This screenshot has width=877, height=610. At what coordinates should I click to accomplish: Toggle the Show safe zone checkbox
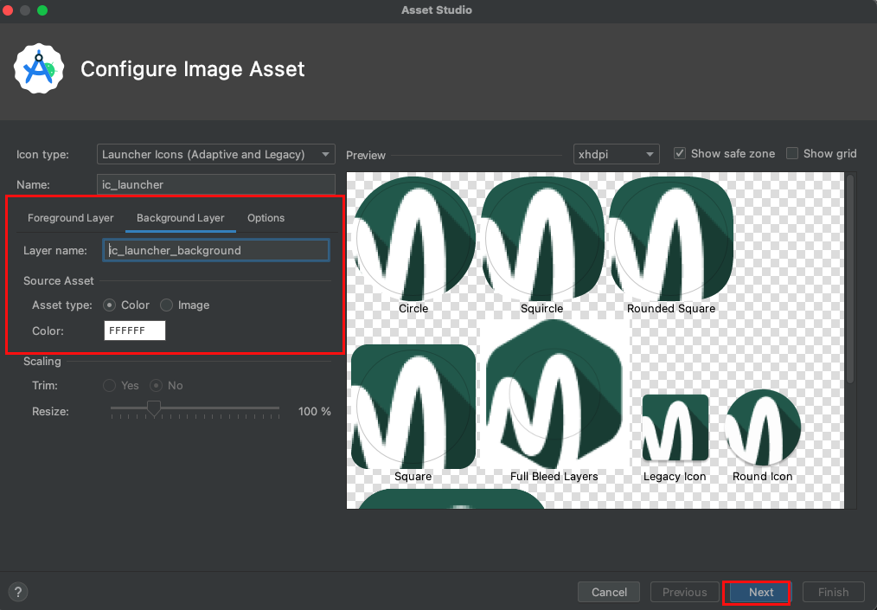pyautogui.click(x=680, y=153)
